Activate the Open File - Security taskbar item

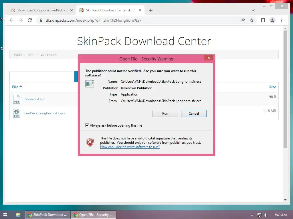pos(94,215)
